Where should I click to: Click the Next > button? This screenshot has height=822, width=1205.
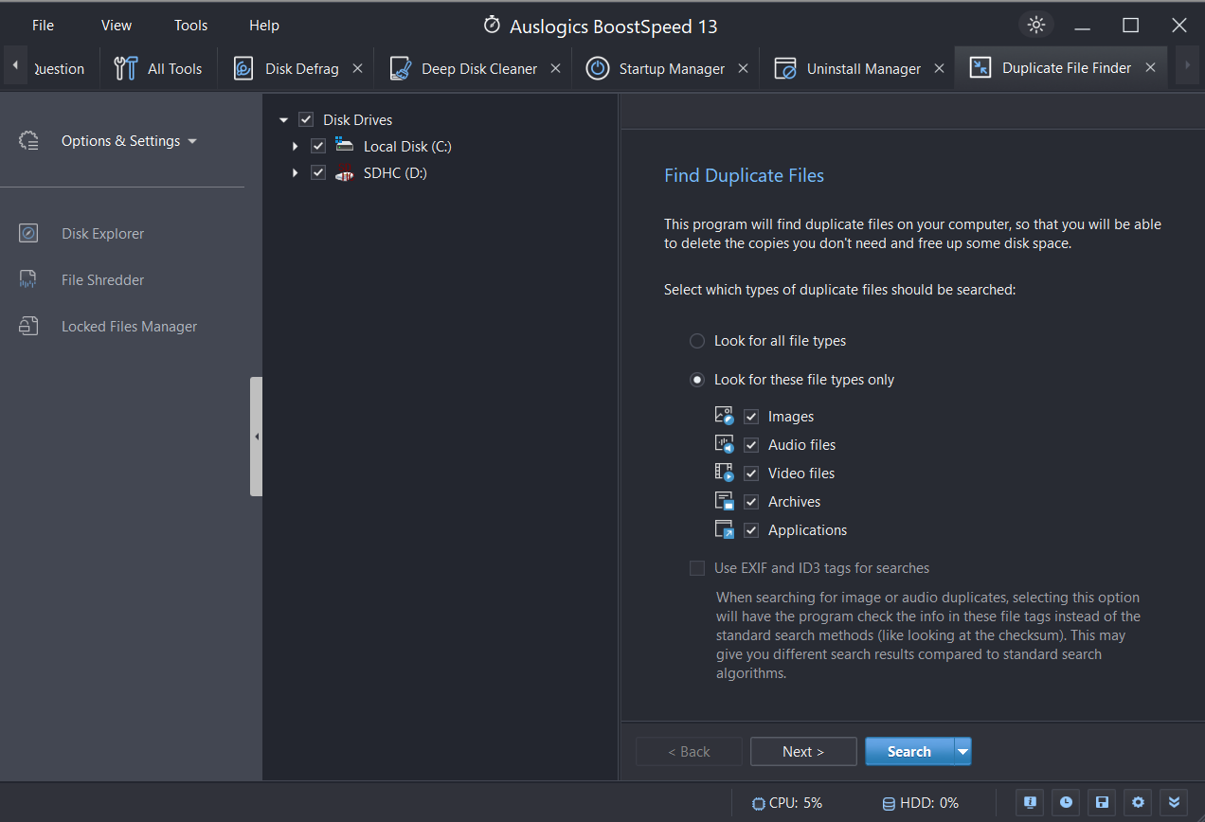click(x=803, y=752)
